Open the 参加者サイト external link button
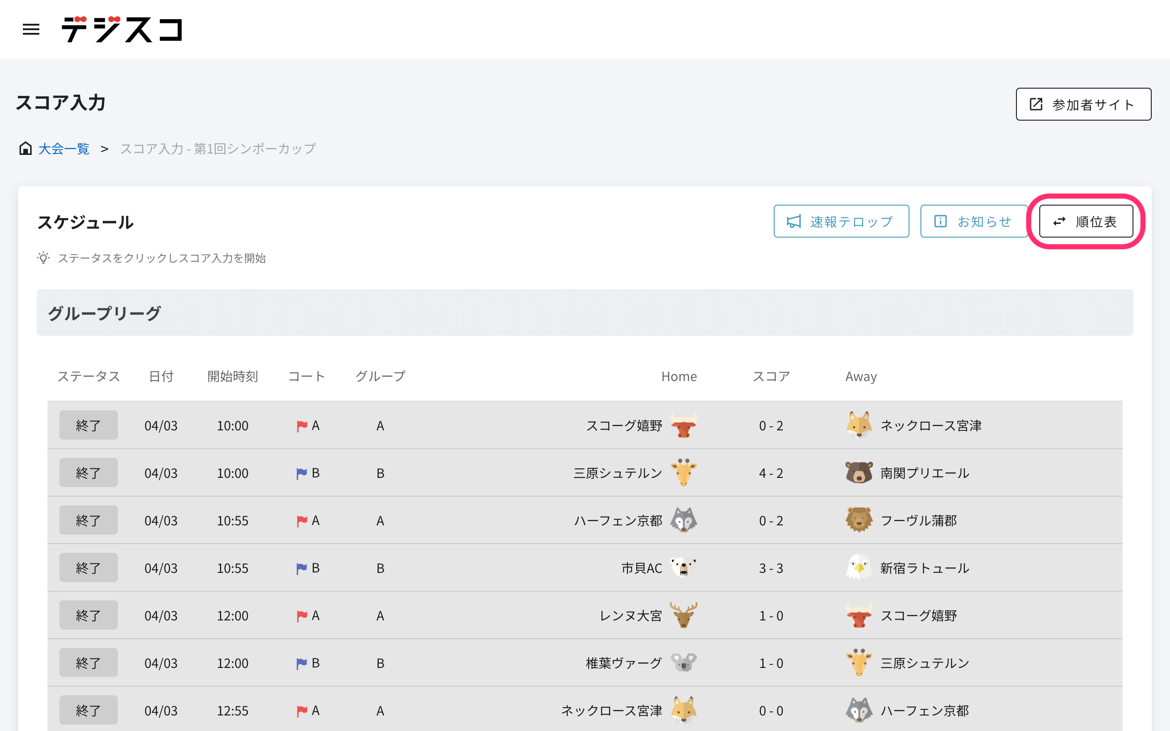This screenshot has width=1170, height=731. (1083, 104)
